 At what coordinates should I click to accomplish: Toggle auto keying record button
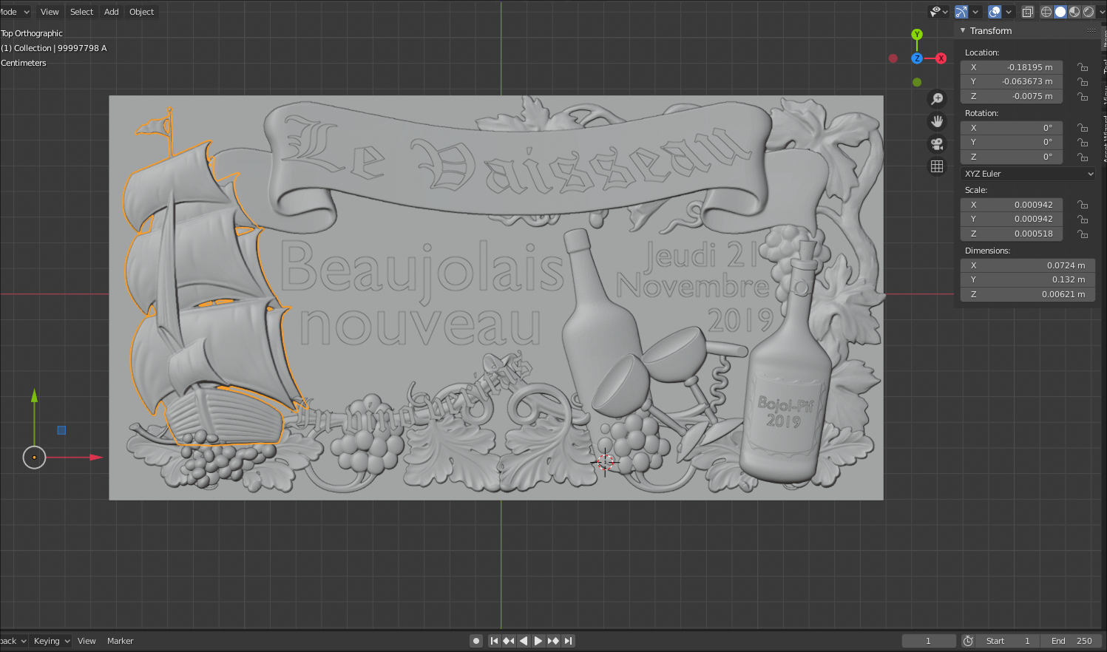[476, 641]
